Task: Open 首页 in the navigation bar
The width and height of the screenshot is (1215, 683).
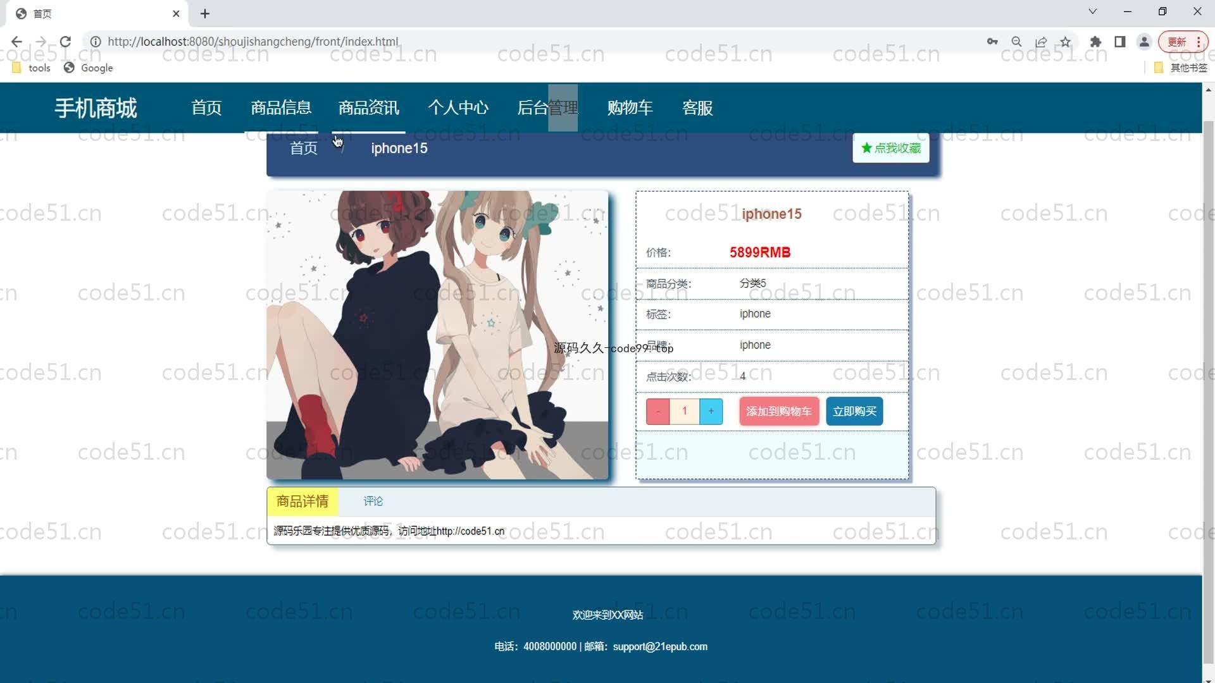Action: (x=206, y=108)
